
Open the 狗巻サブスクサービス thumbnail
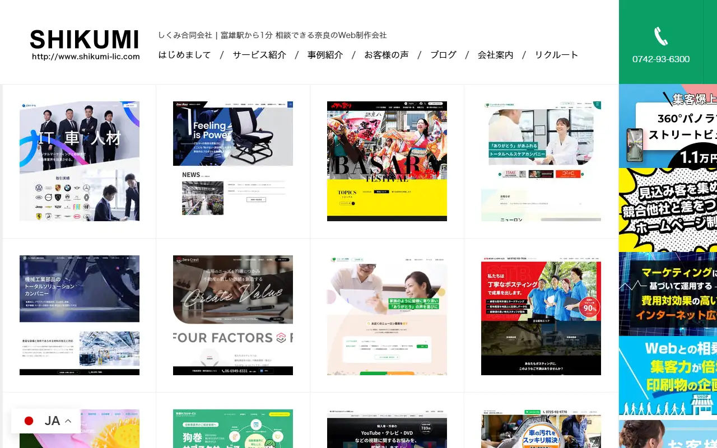[x=233, y=429]
